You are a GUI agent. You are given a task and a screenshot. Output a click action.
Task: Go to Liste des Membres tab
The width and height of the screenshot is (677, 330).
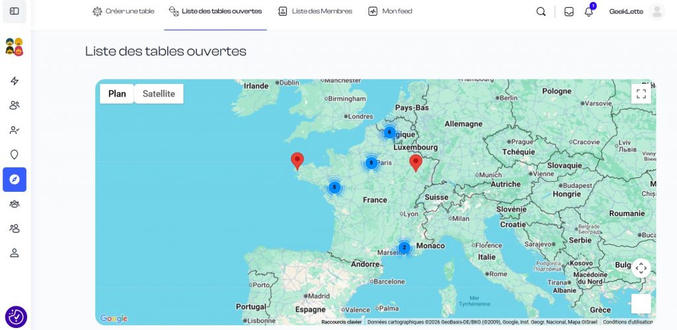coord(315,11)
